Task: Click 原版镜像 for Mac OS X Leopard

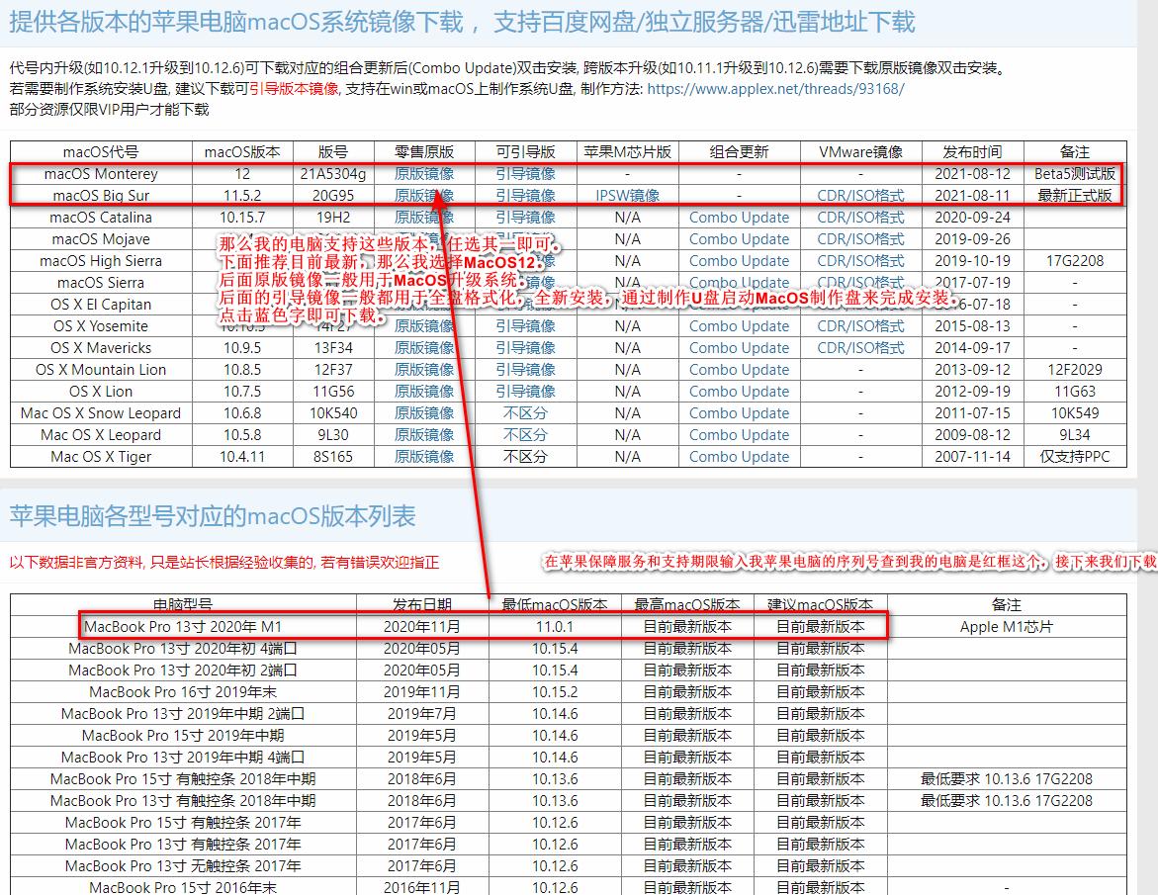Action: tap(423, 434)
